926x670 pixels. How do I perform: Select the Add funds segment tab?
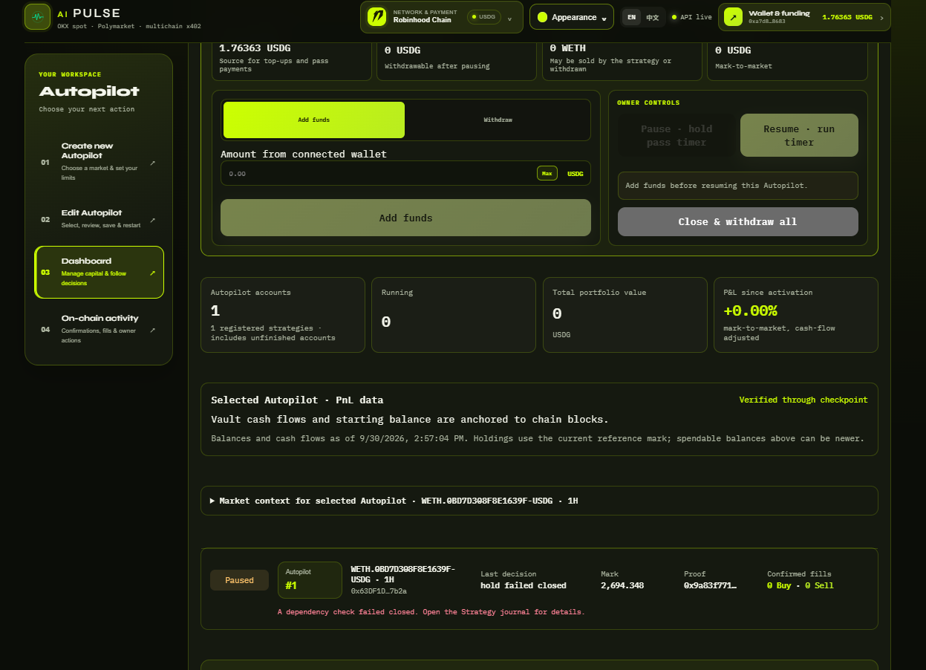point(314,120)
